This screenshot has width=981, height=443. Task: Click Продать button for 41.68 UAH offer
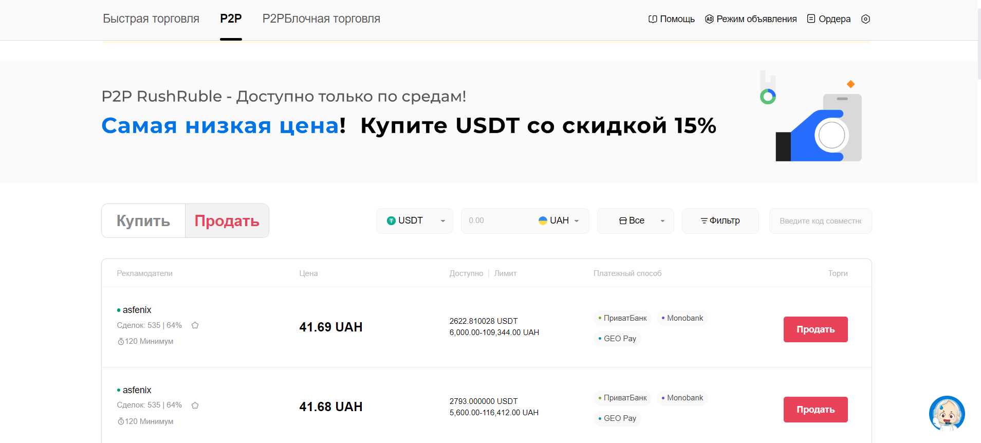(816, 410)
